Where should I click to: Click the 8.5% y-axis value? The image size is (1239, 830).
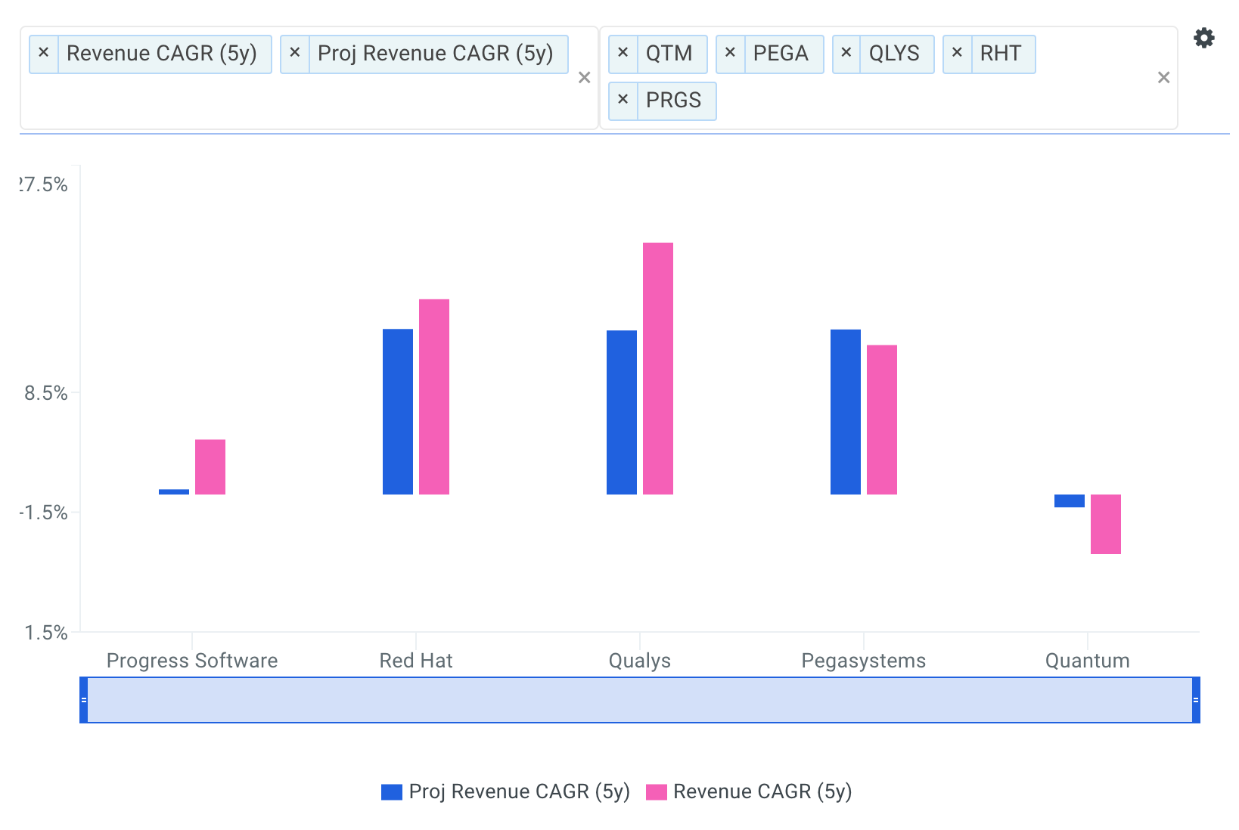(46, 393)
